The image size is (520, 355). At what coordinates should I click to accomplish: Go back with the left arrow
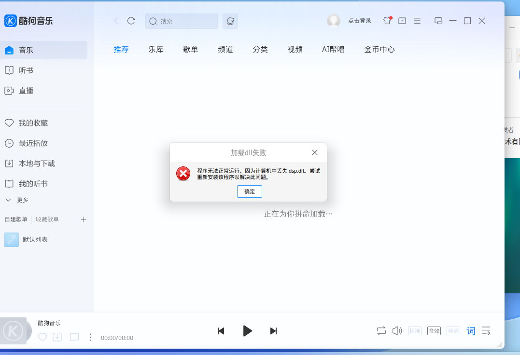pos(116,21)
